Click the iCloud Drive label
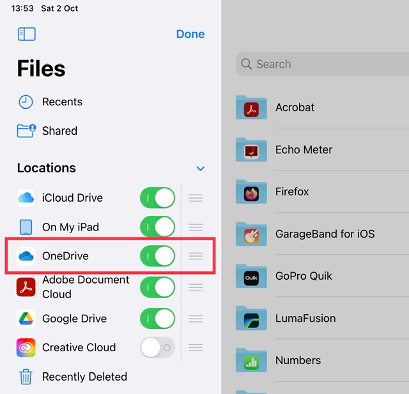 (72, 198)
